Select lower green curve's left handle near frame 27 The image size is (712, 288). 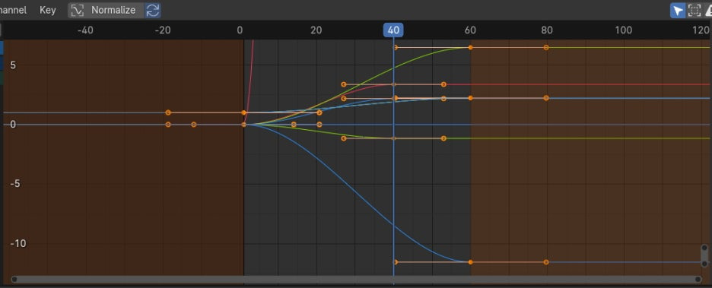coord(344,138)
